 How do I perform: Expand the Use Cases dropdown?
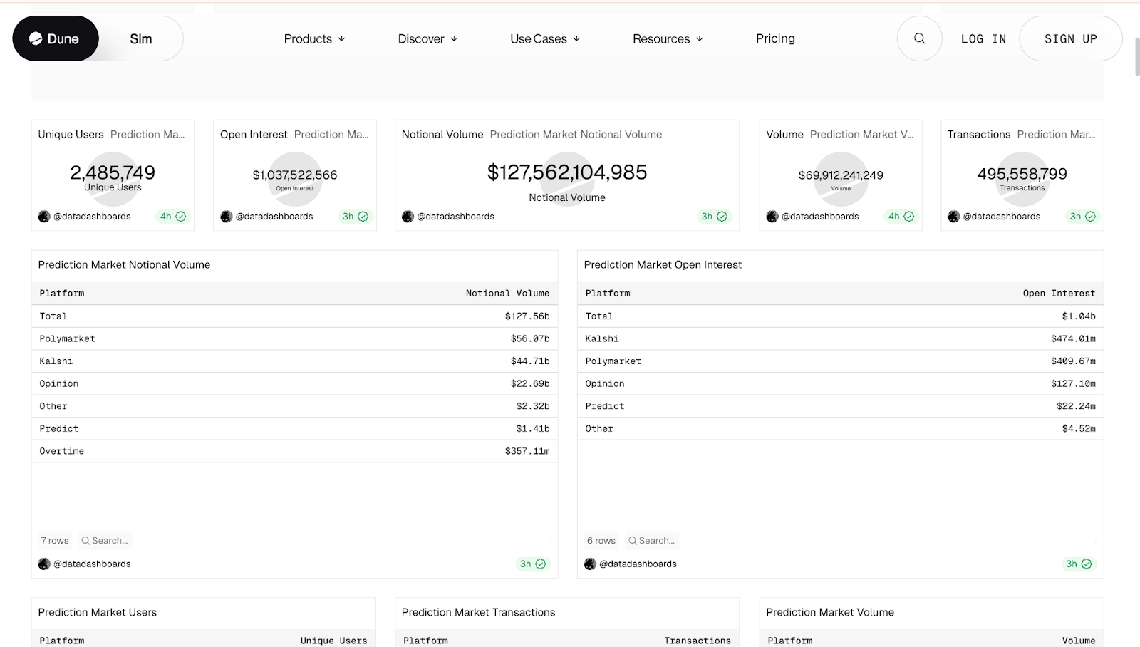click(544, 38)
